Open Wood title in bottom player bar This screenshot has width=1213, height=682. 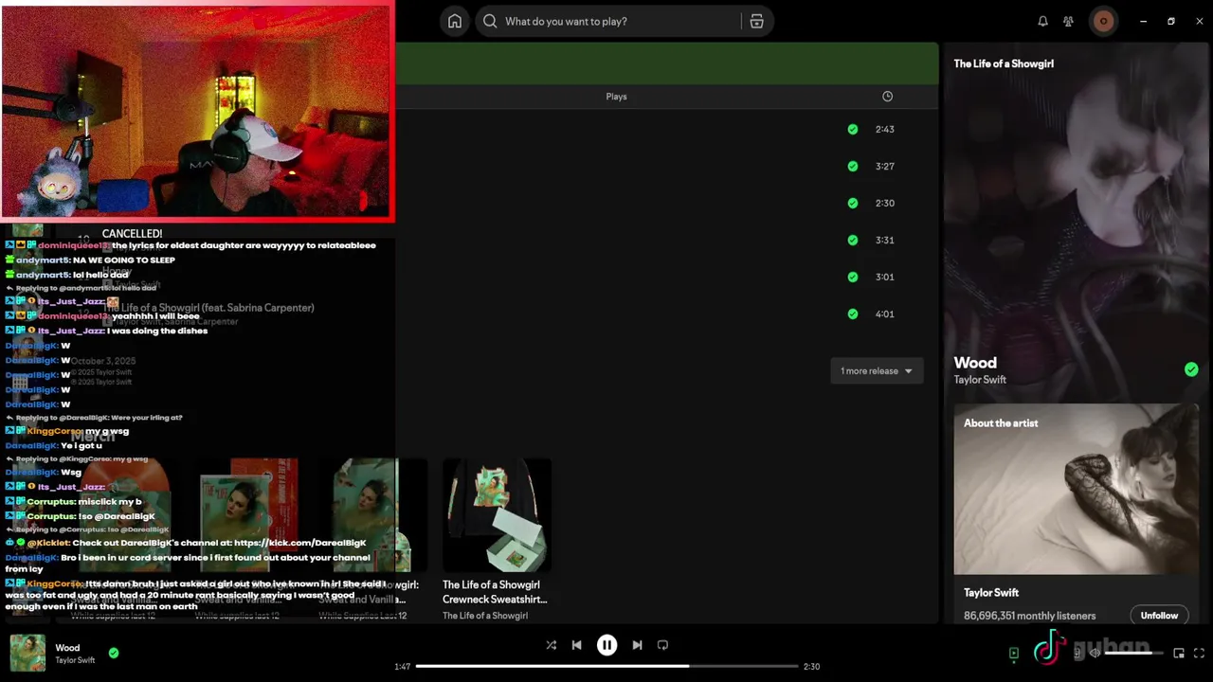click(x=67, y=648)
